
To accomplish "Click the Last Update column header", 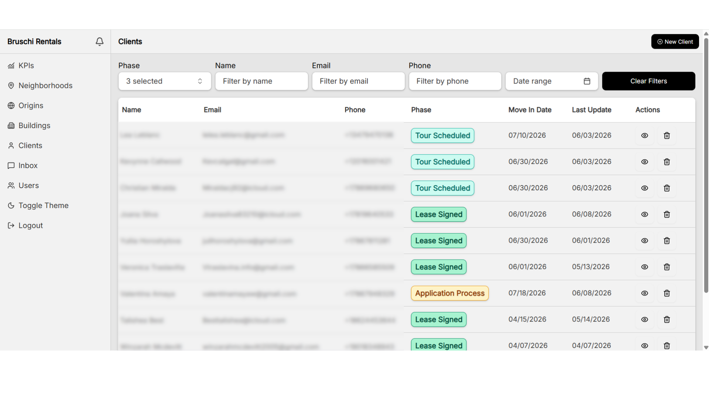I will pyautogui.click(x=592, y=110).
